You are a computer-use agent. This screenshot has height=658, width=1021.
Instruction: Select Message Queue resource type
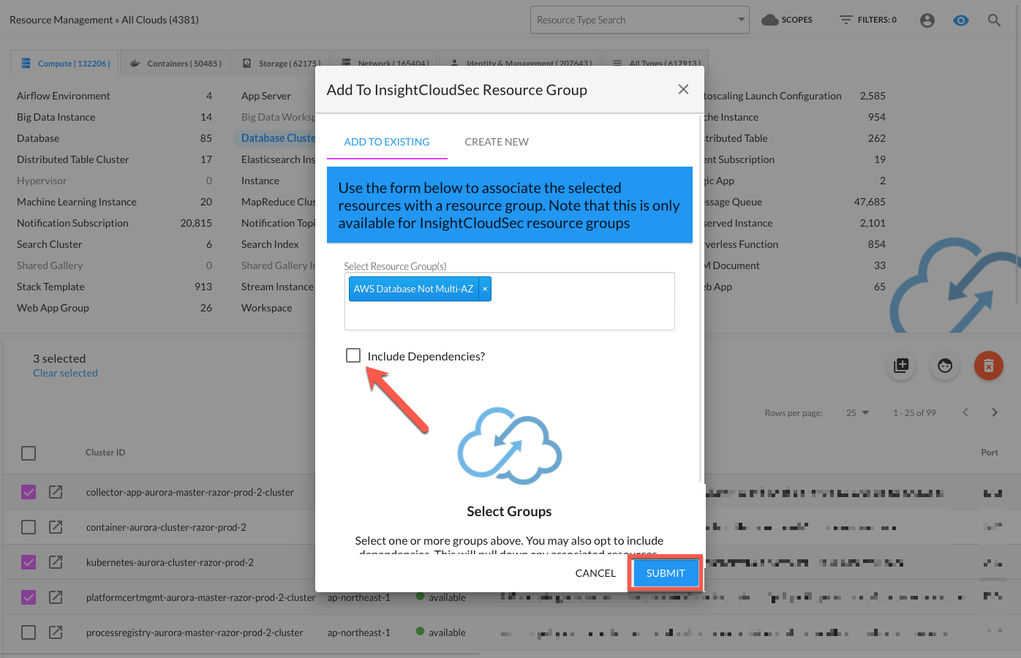pyautogui.click(x=733, y=202)
